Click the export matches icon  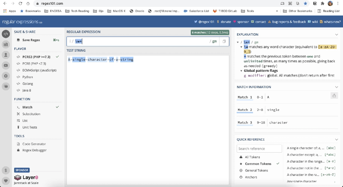[x=334, y=96]
